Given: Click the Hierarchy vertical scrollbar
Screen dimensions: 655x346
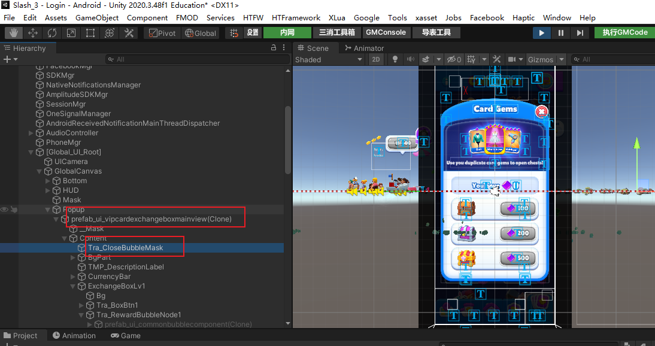Looking at the screenshot, I should (x=288, y=140).
